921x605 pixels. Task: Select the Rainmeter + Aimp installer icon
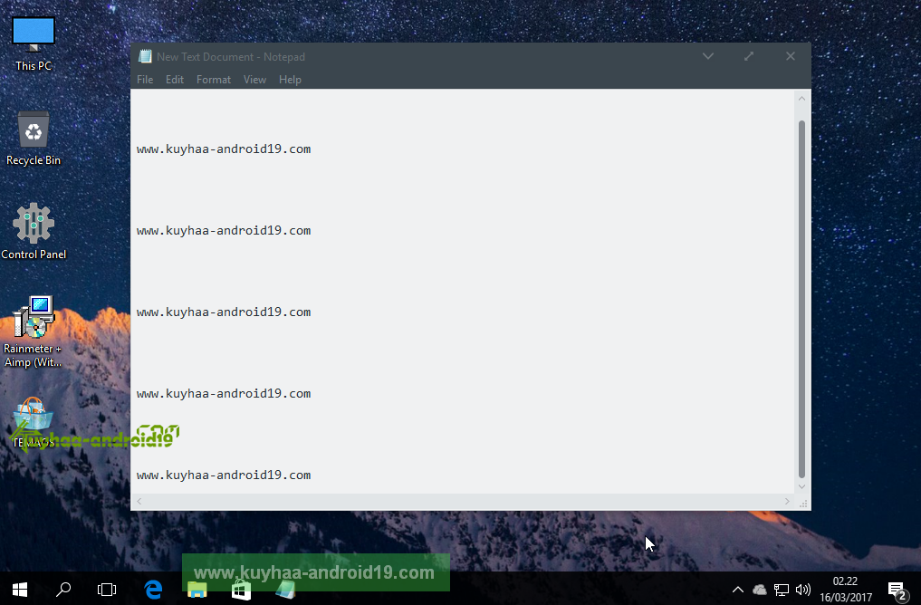pyautogui.click(x=34, y=331)
